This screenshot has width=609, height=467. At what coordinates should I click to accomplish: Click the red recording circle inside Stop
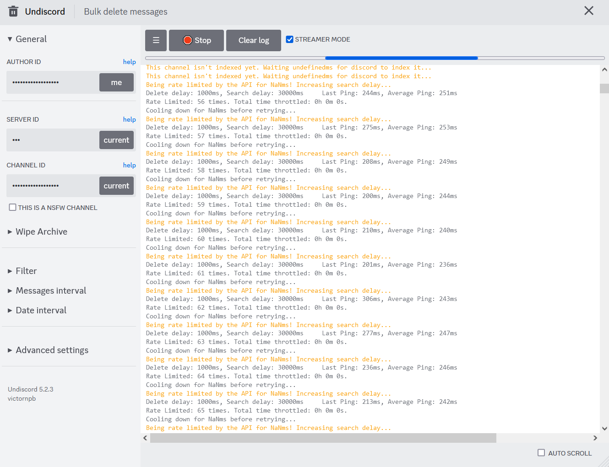188,40
